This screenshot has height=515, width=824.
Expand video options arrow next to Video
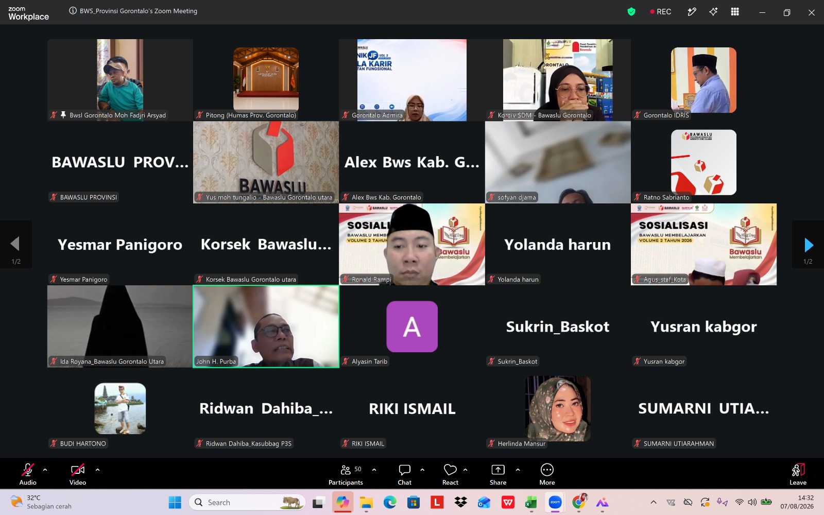97,470
